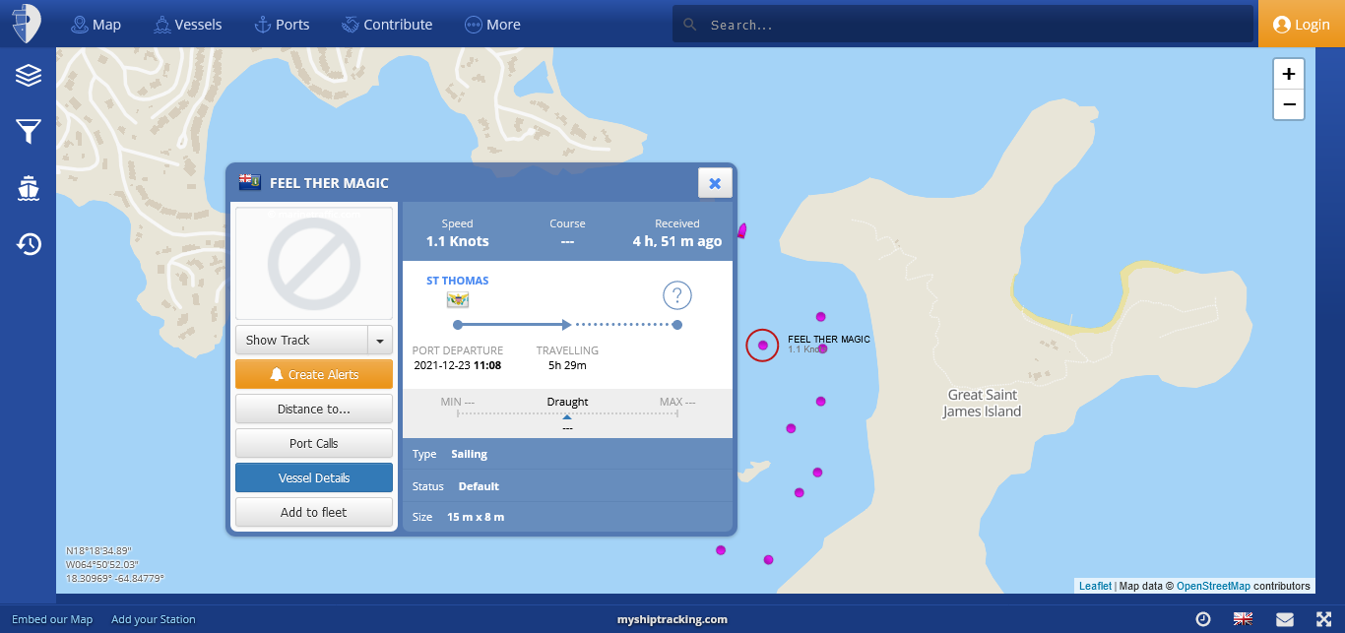Open the More menu
This screenshot has width=1345, height=633.
coord(492,25)
